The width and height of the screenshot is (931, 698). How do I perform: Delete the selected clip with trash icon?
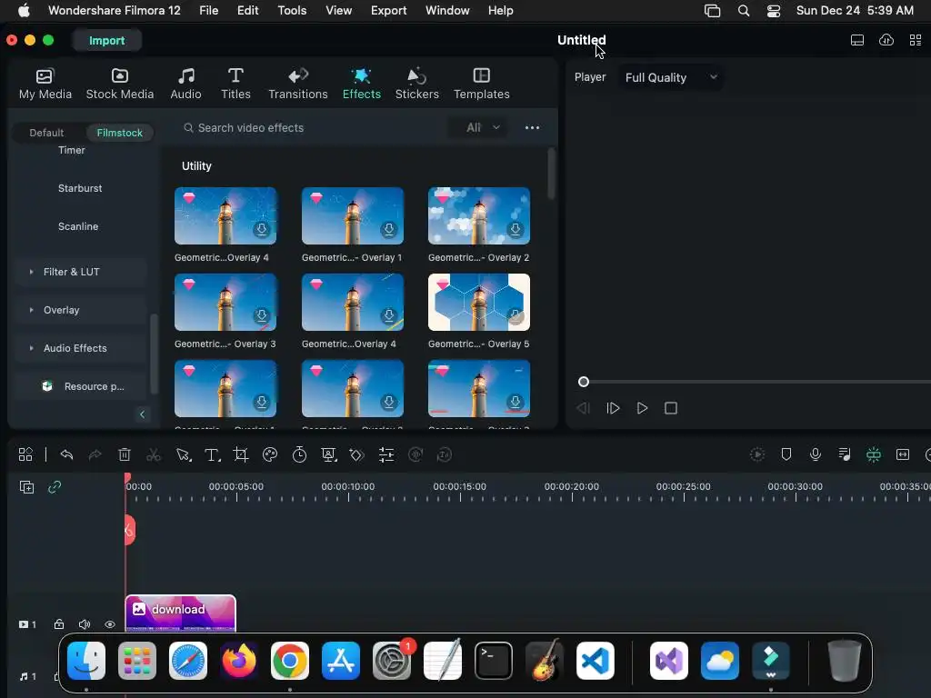(124, 454)
